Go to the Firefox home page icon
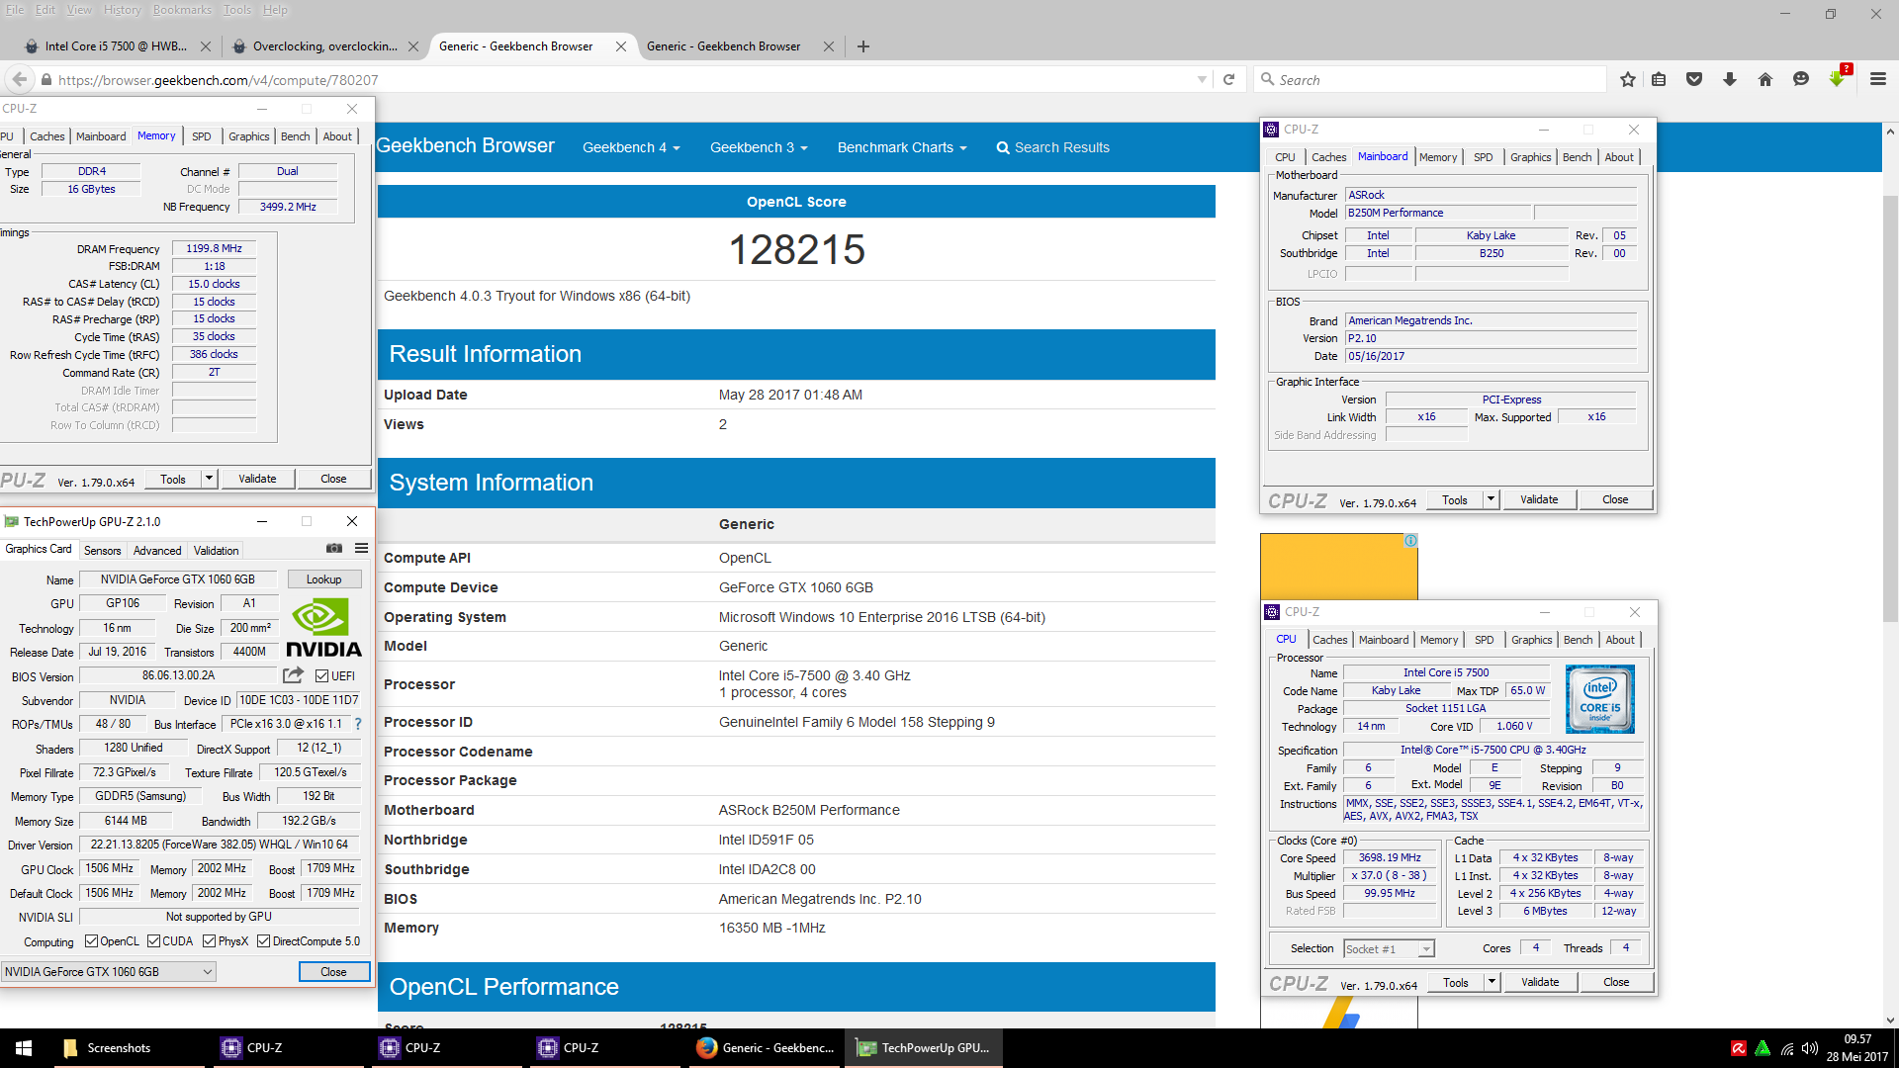1899x1068 pixels. click(1765, 80)
